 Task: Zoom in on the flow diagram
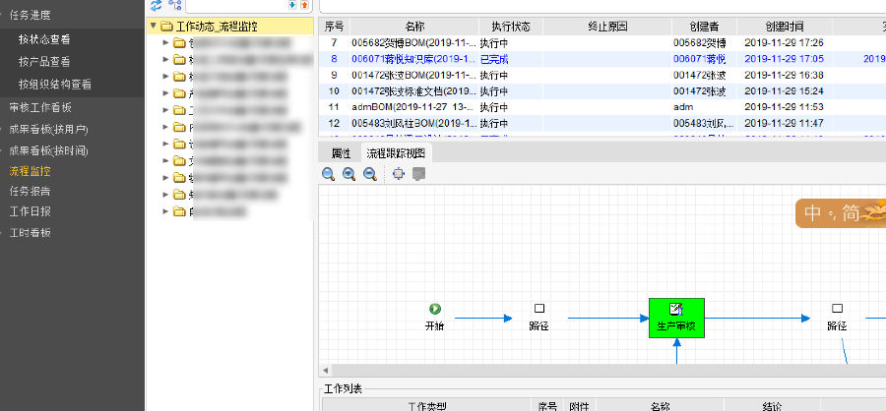[x=348, y=174]
